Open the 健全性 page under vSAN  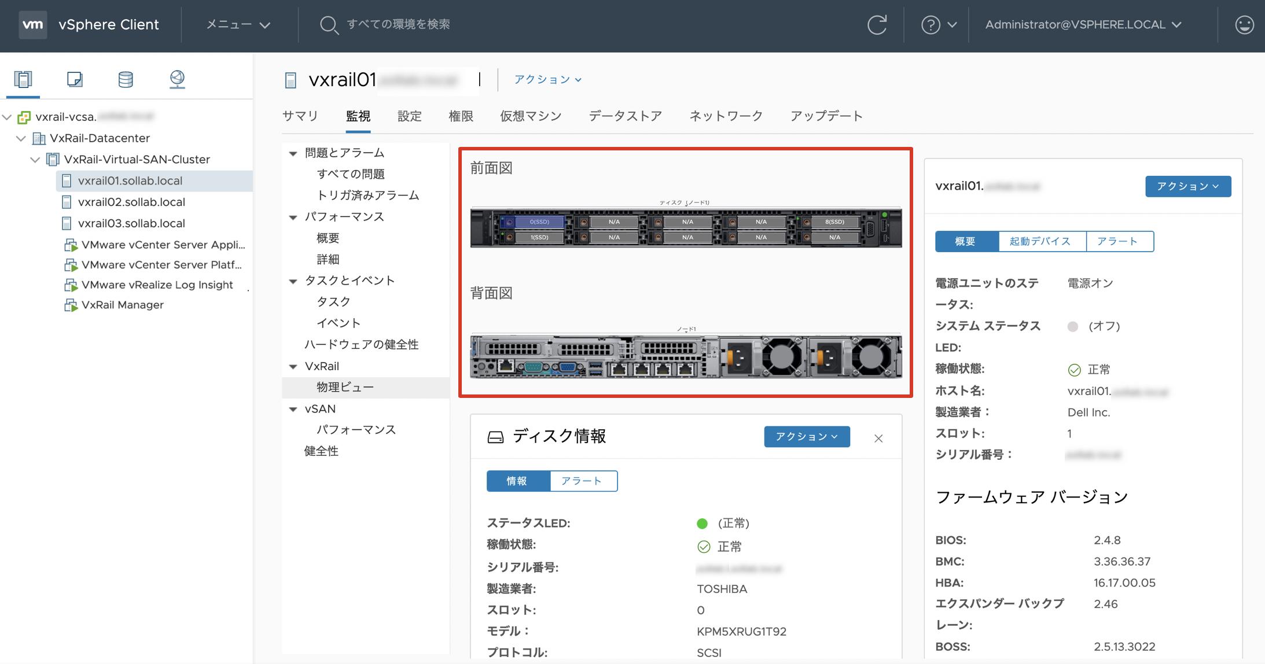pos(321,451)
